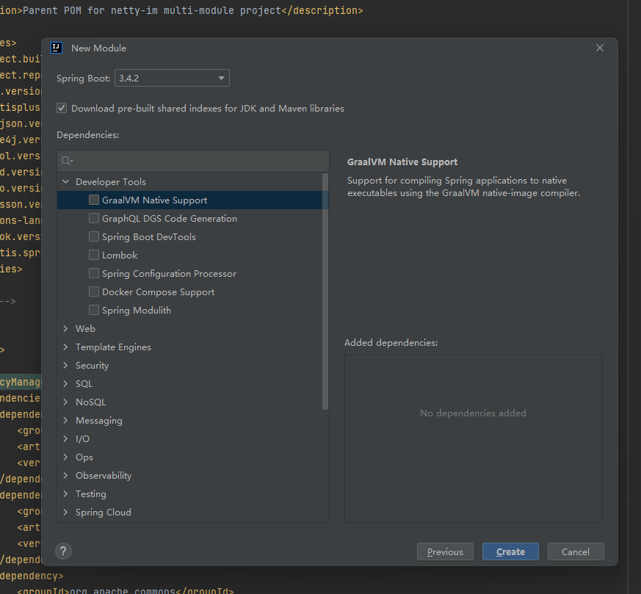Image resolution: width=641 pixels, height=594 pixels.
Task: Close the New Module dialog
Action: 600,48
